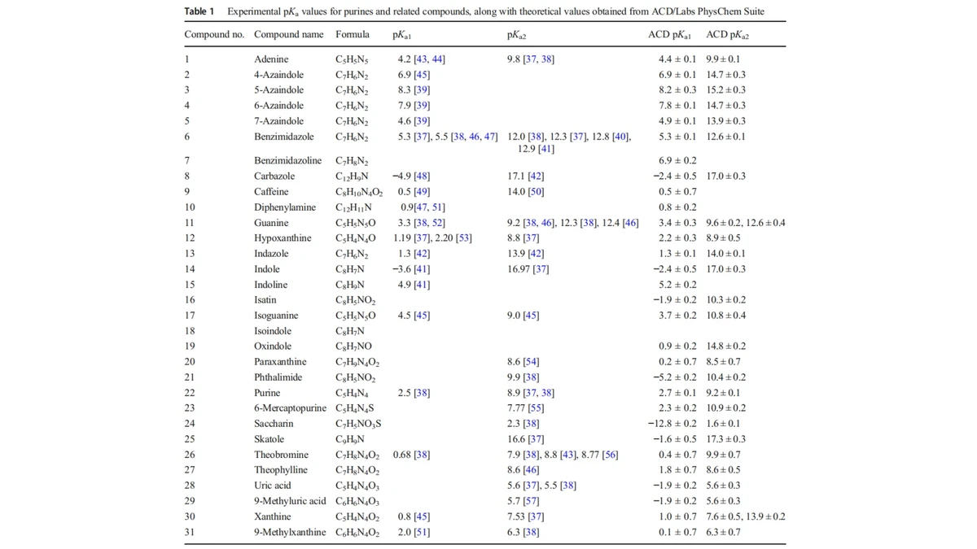Viewport: 977px width, 549px height.
Task: Select the compound name "Adenine"
Action: point(271,59)
